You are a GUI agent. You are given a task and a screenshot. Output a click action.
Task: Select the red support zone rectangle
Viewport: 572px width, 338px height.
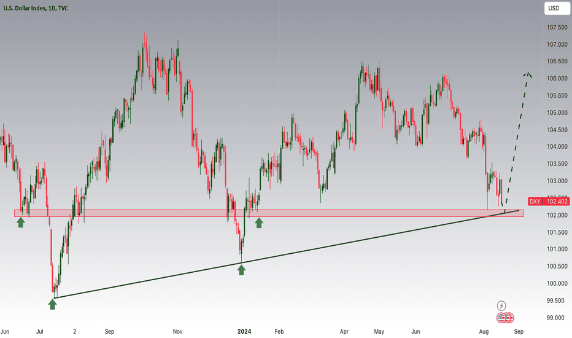[x=269, y=213]
